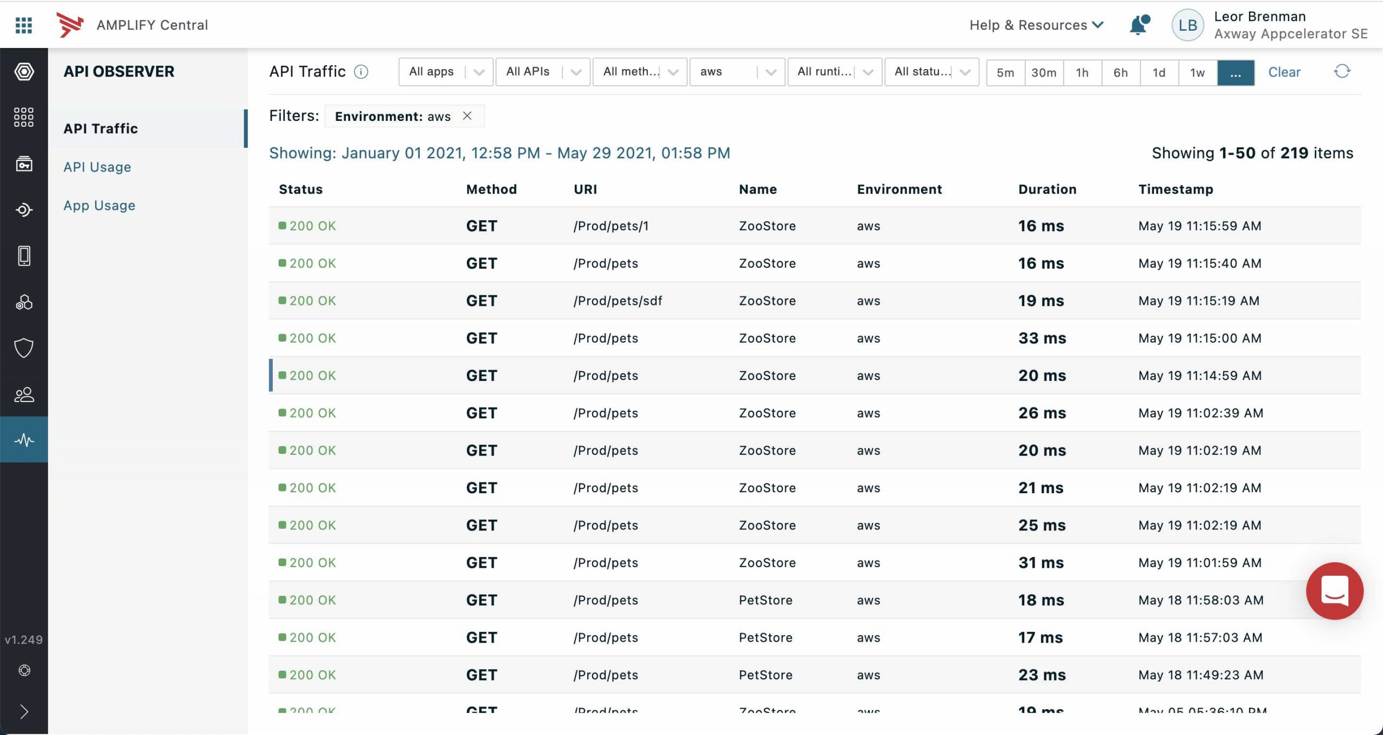Open the notifications bell

pos(1139,25)
